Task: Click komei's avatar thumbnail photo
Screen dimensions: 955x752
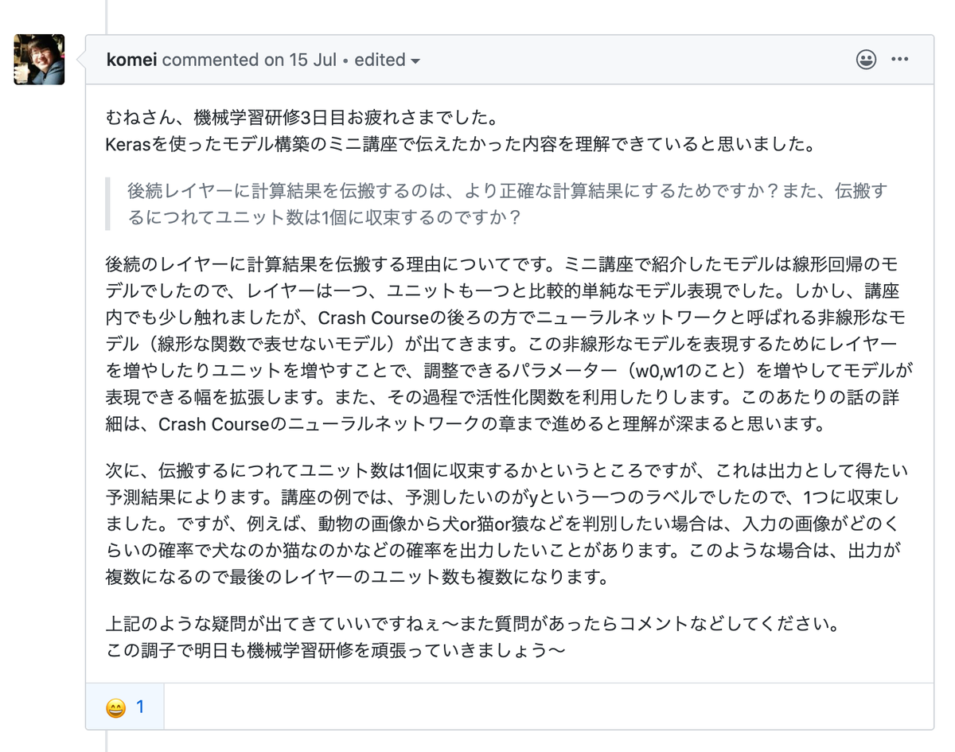Action: click(x=38, y=59)
